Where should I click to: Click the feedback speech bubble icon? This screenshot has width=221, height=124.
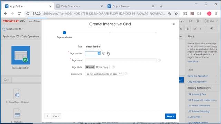tap(190, 21)
